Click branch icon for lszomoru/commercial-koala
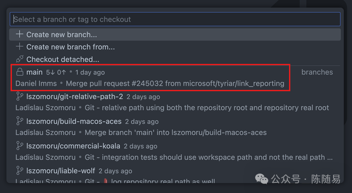352x193 pixels. 19,146
